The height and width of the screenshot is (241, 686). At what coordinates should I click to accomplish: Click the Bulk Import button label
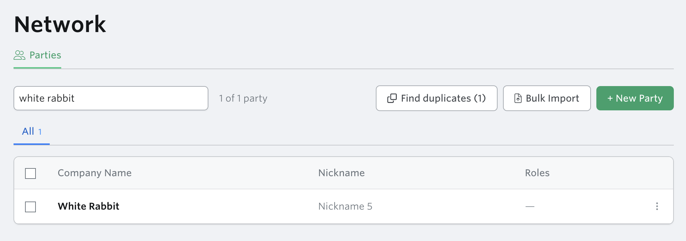[x=552, y=98]
